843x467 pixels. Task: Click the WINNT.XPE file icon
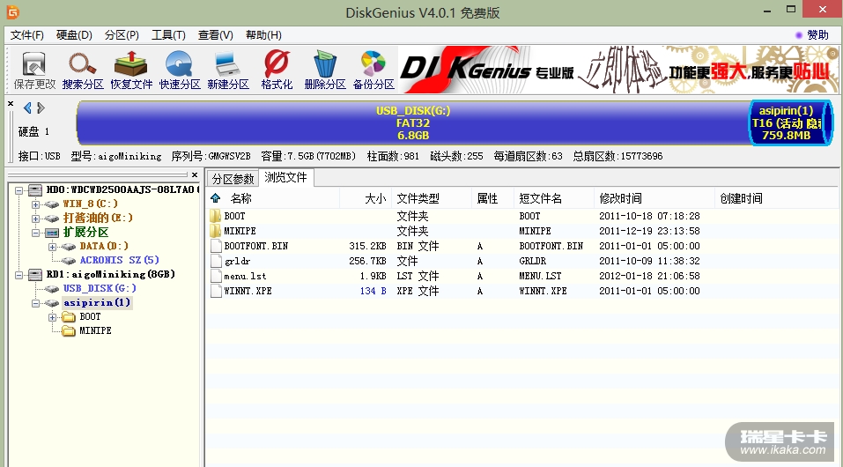click(x=216, y=291)
